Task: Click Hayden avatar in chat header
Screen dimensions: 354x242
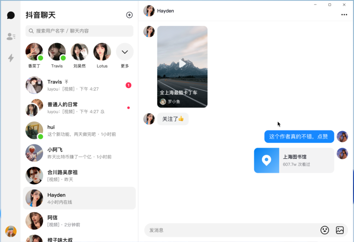Action: pyautogui.click(x=149, y=11)
